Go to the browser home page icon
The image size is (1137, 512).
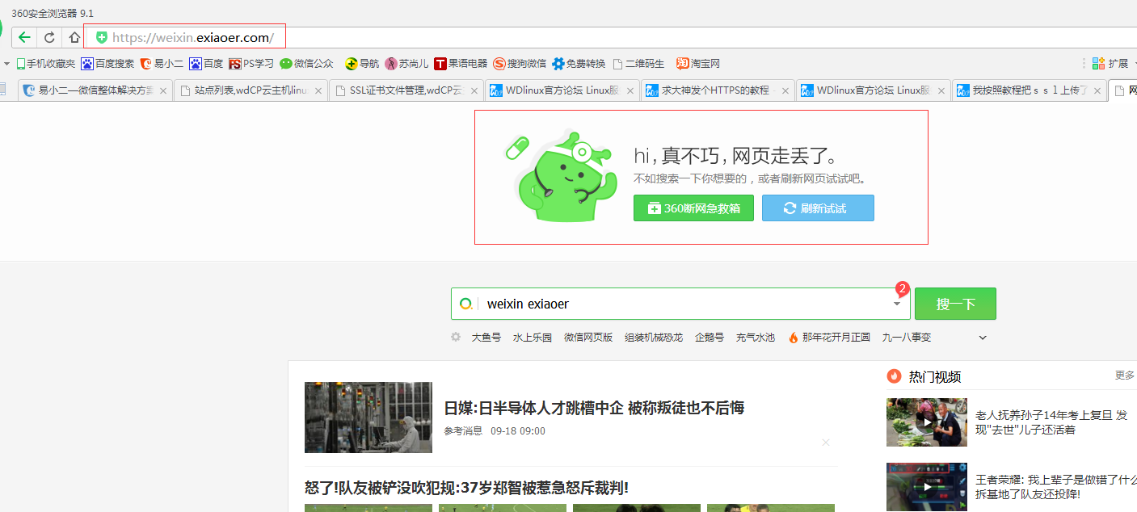tap(74, 37)
